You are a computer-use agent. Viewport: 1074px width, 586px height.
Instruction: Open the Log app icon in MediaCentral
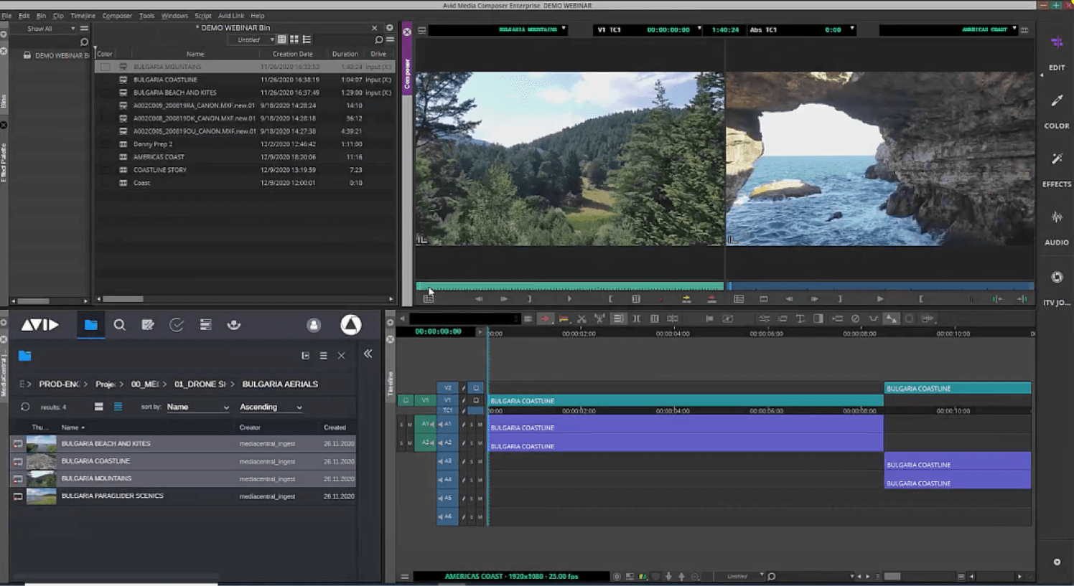(x=148, y=325)
